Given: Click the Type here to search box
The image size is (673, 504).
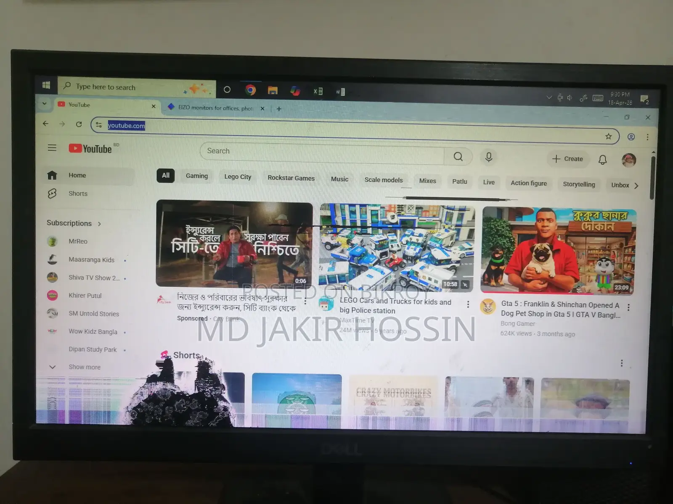Looking at the screenshot, I should click(x=137, y=87).
